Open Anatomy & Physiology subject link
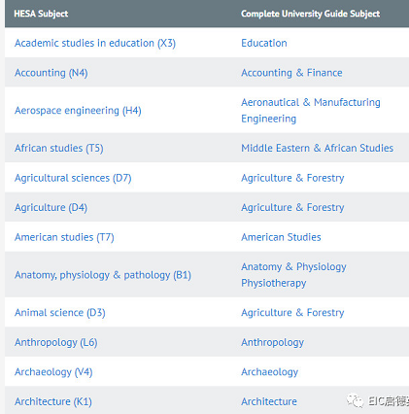409x414 pixels. pyautogui.click(x=293, y=266)
